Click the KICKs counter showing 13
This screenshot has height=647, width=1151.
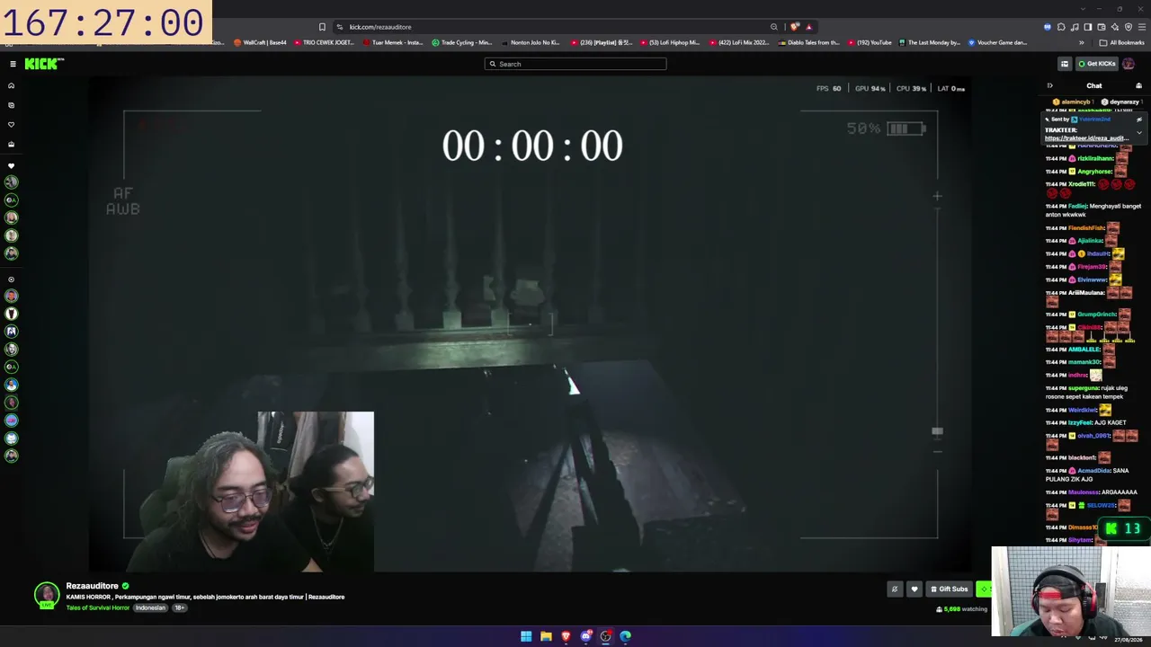tap(1122, 529)
